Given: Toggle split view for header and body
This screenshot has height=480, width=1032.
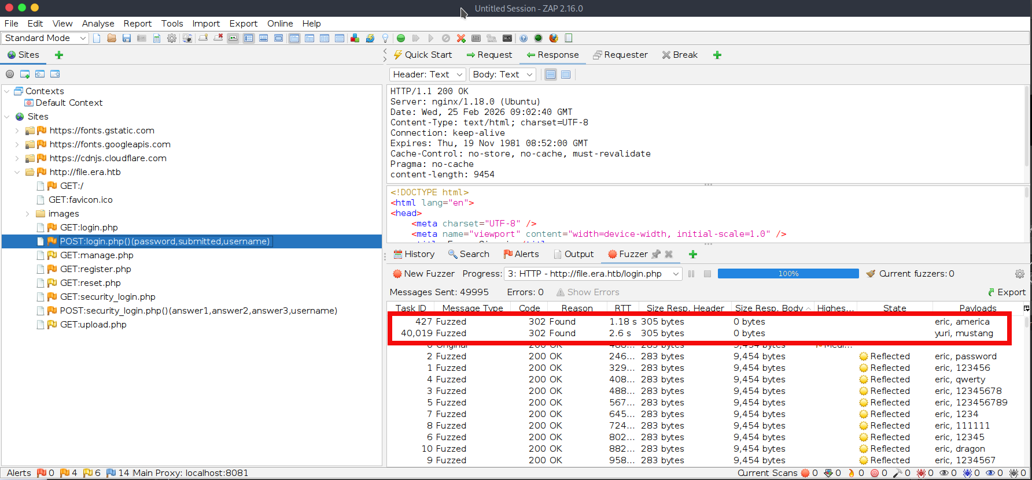Looking at the screenshot, I should pyautogui.click(x=551, y=75).
